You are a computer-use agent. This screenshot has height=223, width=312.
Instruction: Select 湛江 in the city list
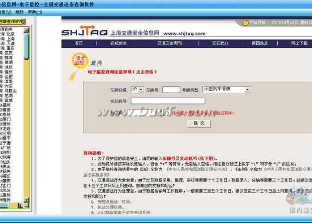click(6, 176)
